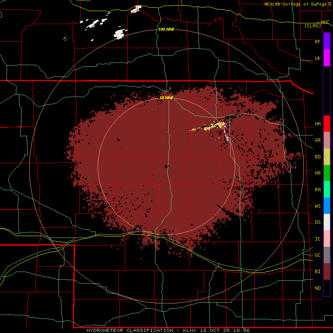Click the light pink IC legend swatch

tap(327, 239)
